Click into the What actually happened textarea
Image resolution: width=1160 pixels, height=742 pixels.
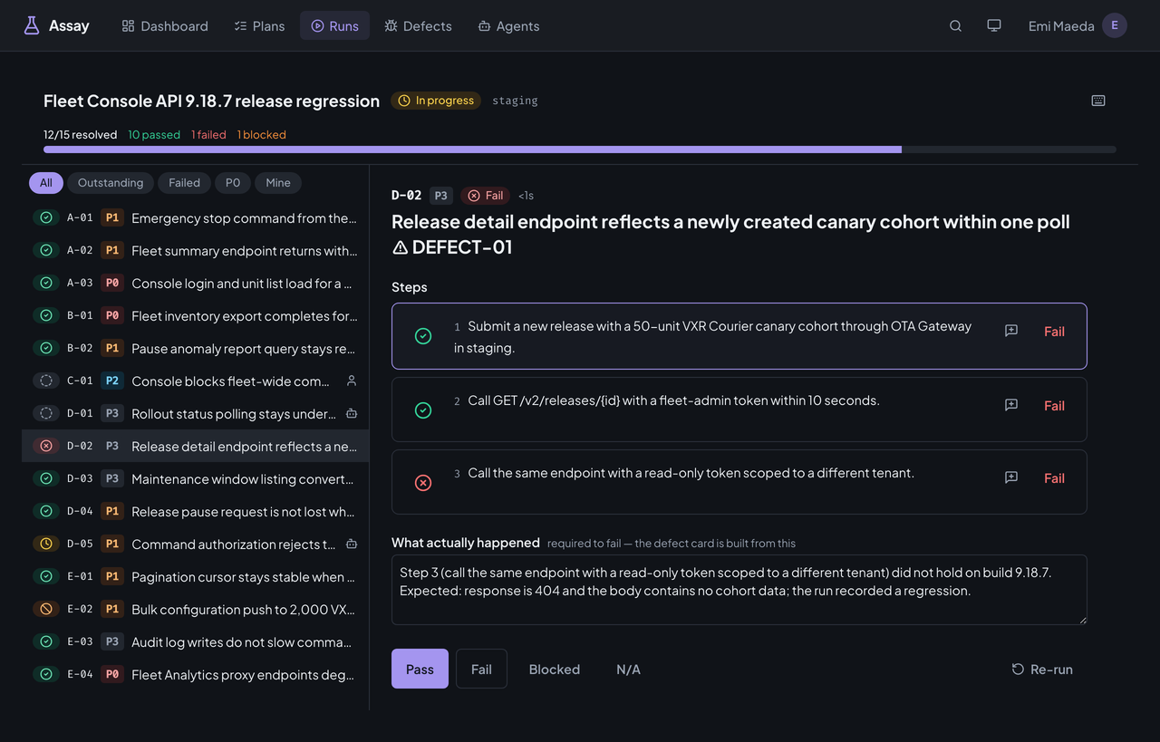coord(739,590)
